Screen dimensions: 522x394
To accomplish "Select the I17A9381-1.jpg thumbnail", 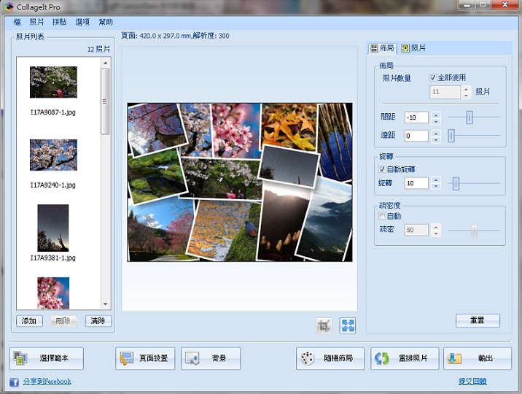I will coord(53,228).
